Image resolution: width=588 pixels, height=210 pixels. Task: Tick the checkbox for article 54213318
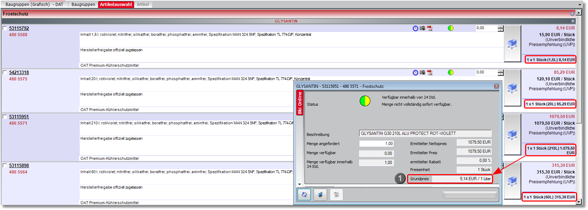coord(5,72)
